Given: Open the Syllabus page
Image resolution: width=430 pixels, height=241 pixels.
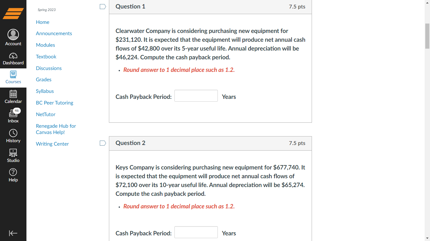Looking at the screenshot, I should point(45,91).
